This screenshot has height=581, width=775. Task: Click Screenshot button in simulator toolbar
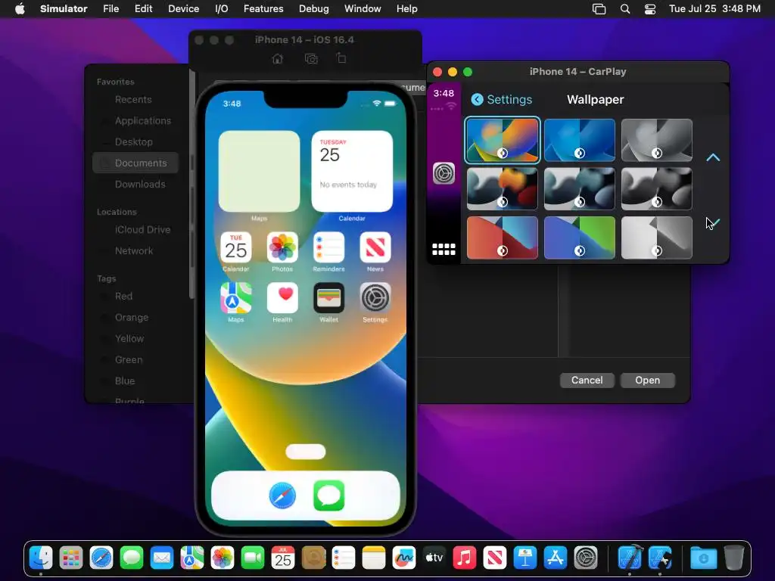pyautogui.click(x=311, y=59)
